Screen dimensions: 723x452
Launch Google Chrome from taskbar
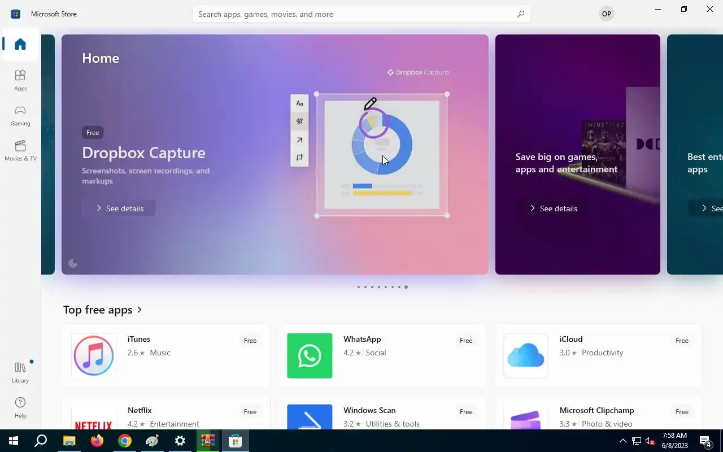(x=125, y=441)
